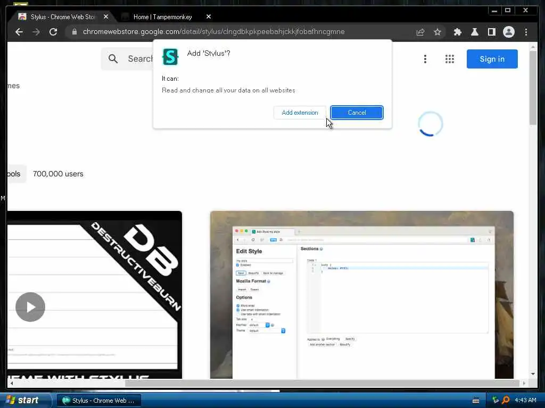This screenshot has width=545, height=408.
Task: Click the 700,000 users text
Action: (x=58, y=174)
